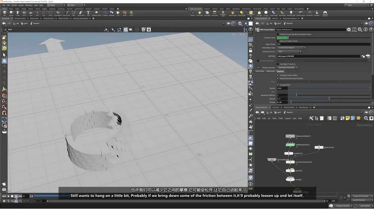Image resolution: width=374 pixels, height=210 pixels.
Task: Open the Display Geometry dropdown
Action: coord(287,68)
